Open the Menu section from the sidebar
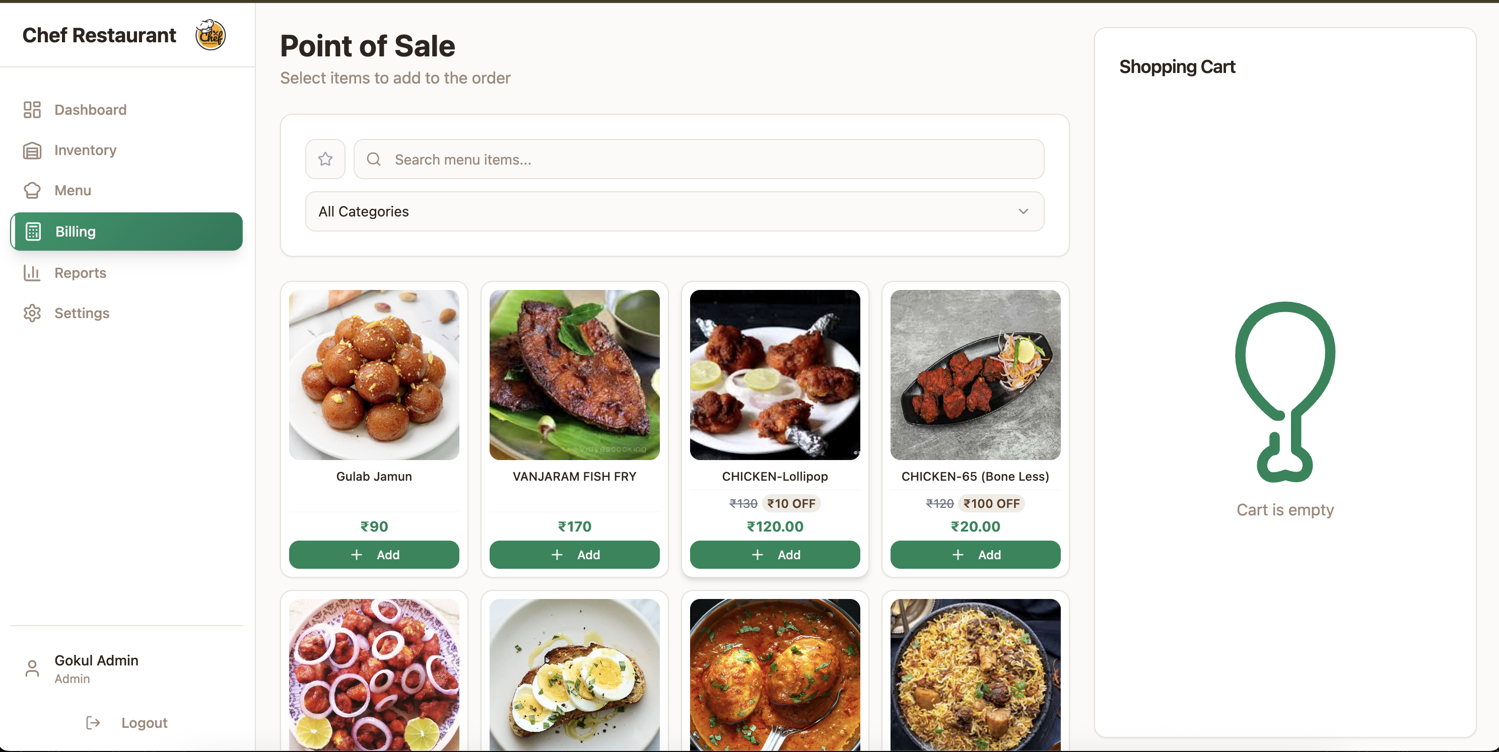1499x752 pixels. 73,190
